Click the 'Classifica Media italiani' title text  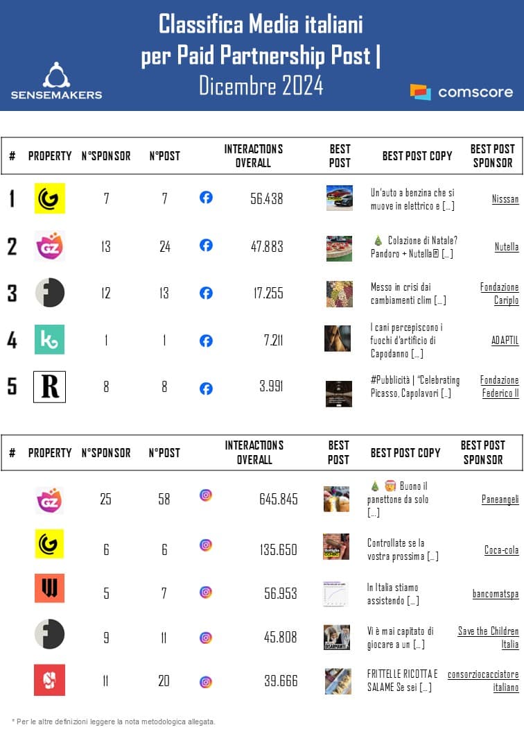(x=261, y=25)
